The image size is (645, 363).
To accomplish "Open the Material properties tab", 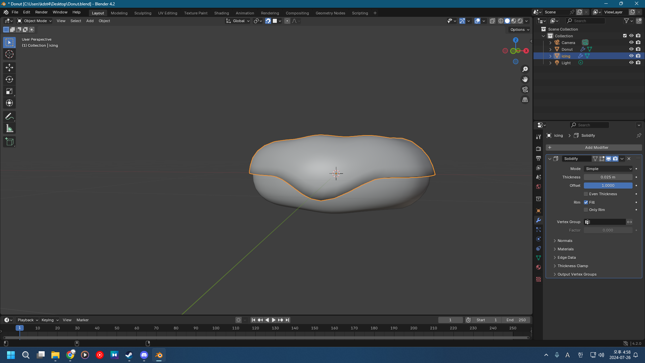I will click(539, 267).
